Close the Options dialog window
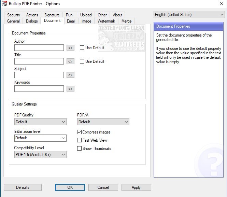 (x=222, y=4)
